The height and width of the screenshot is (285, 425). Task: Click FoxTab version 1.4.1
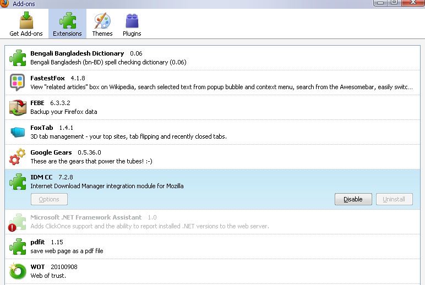point(66,128)
